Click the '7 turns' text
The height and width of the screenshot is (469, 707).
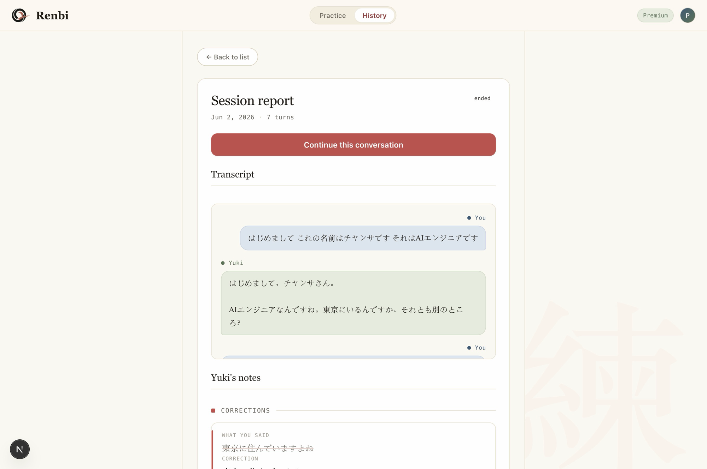(x=280, y=117)
